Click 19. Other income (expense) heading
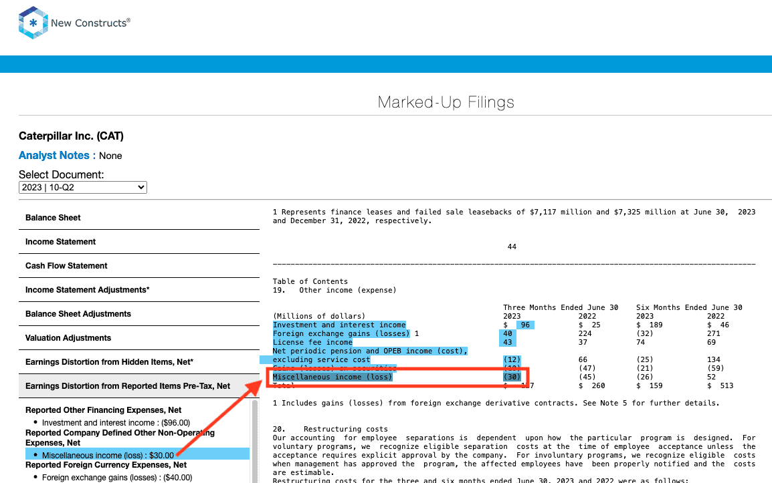Image resolution: width=772 pixels, height=483 pixels. [334, 290]
